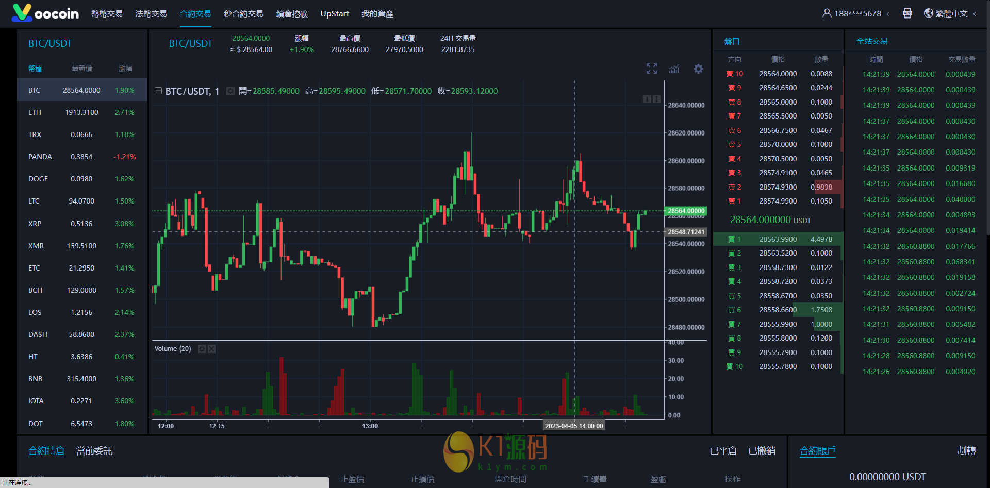Switch to the 當前委託 tab
This screenshot has height=488, width=990.
(94, 451)
